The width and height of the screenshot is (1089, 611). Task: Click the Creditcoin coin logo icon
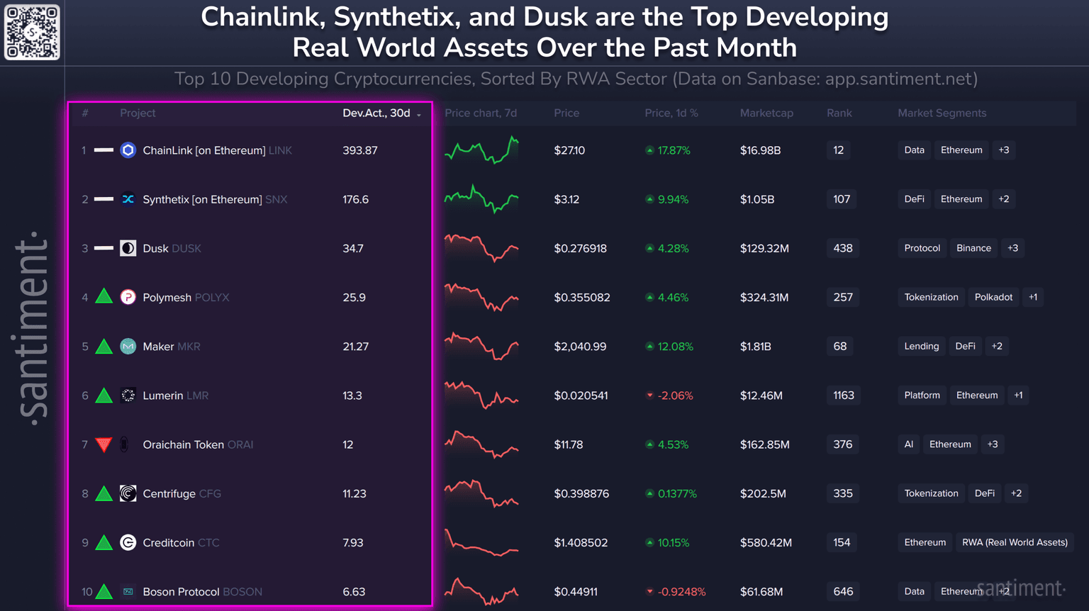pyautogui.click(x=128, y=543)
